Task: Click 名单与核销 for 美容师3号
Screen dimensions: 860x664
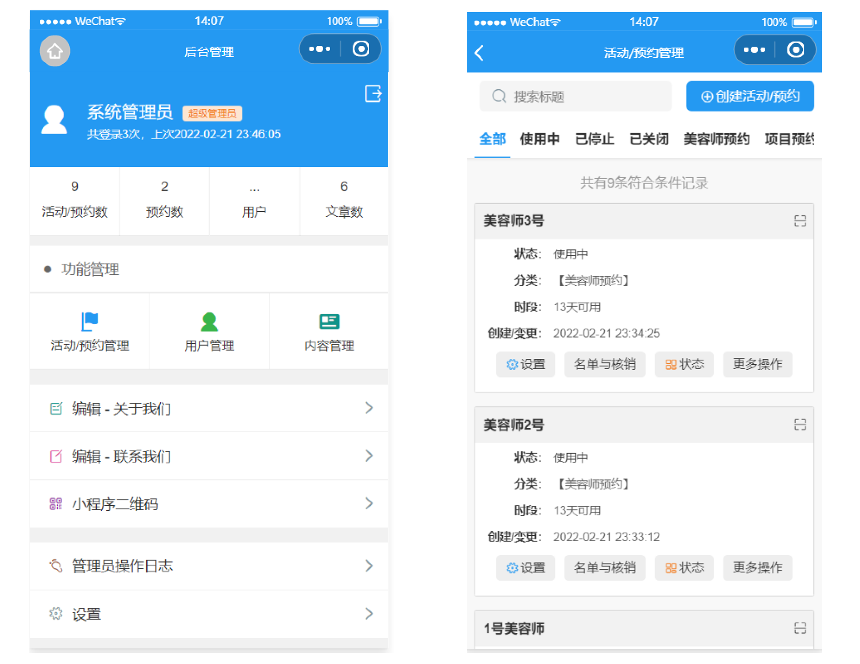Action: click(605, 364)
